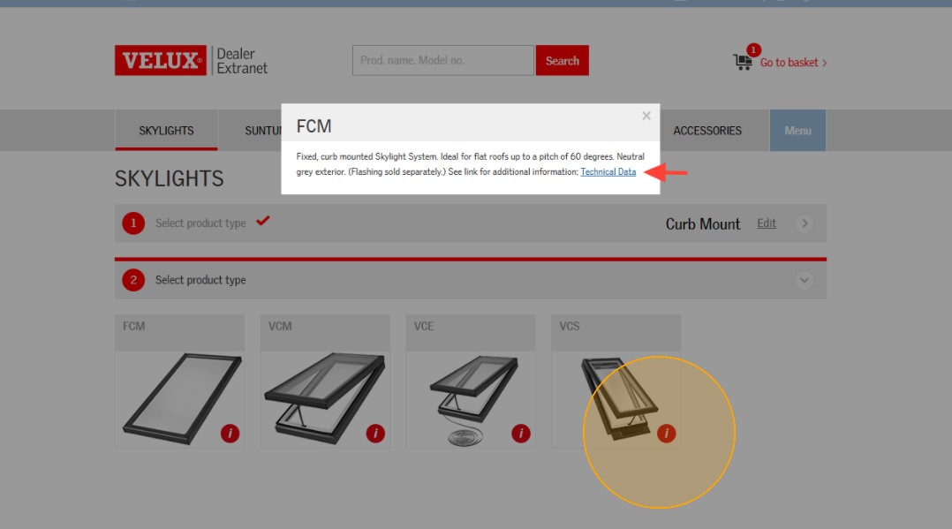Collapse step 2 down chevron
This screenshot has height=529, width=952.
click(805, 280)
